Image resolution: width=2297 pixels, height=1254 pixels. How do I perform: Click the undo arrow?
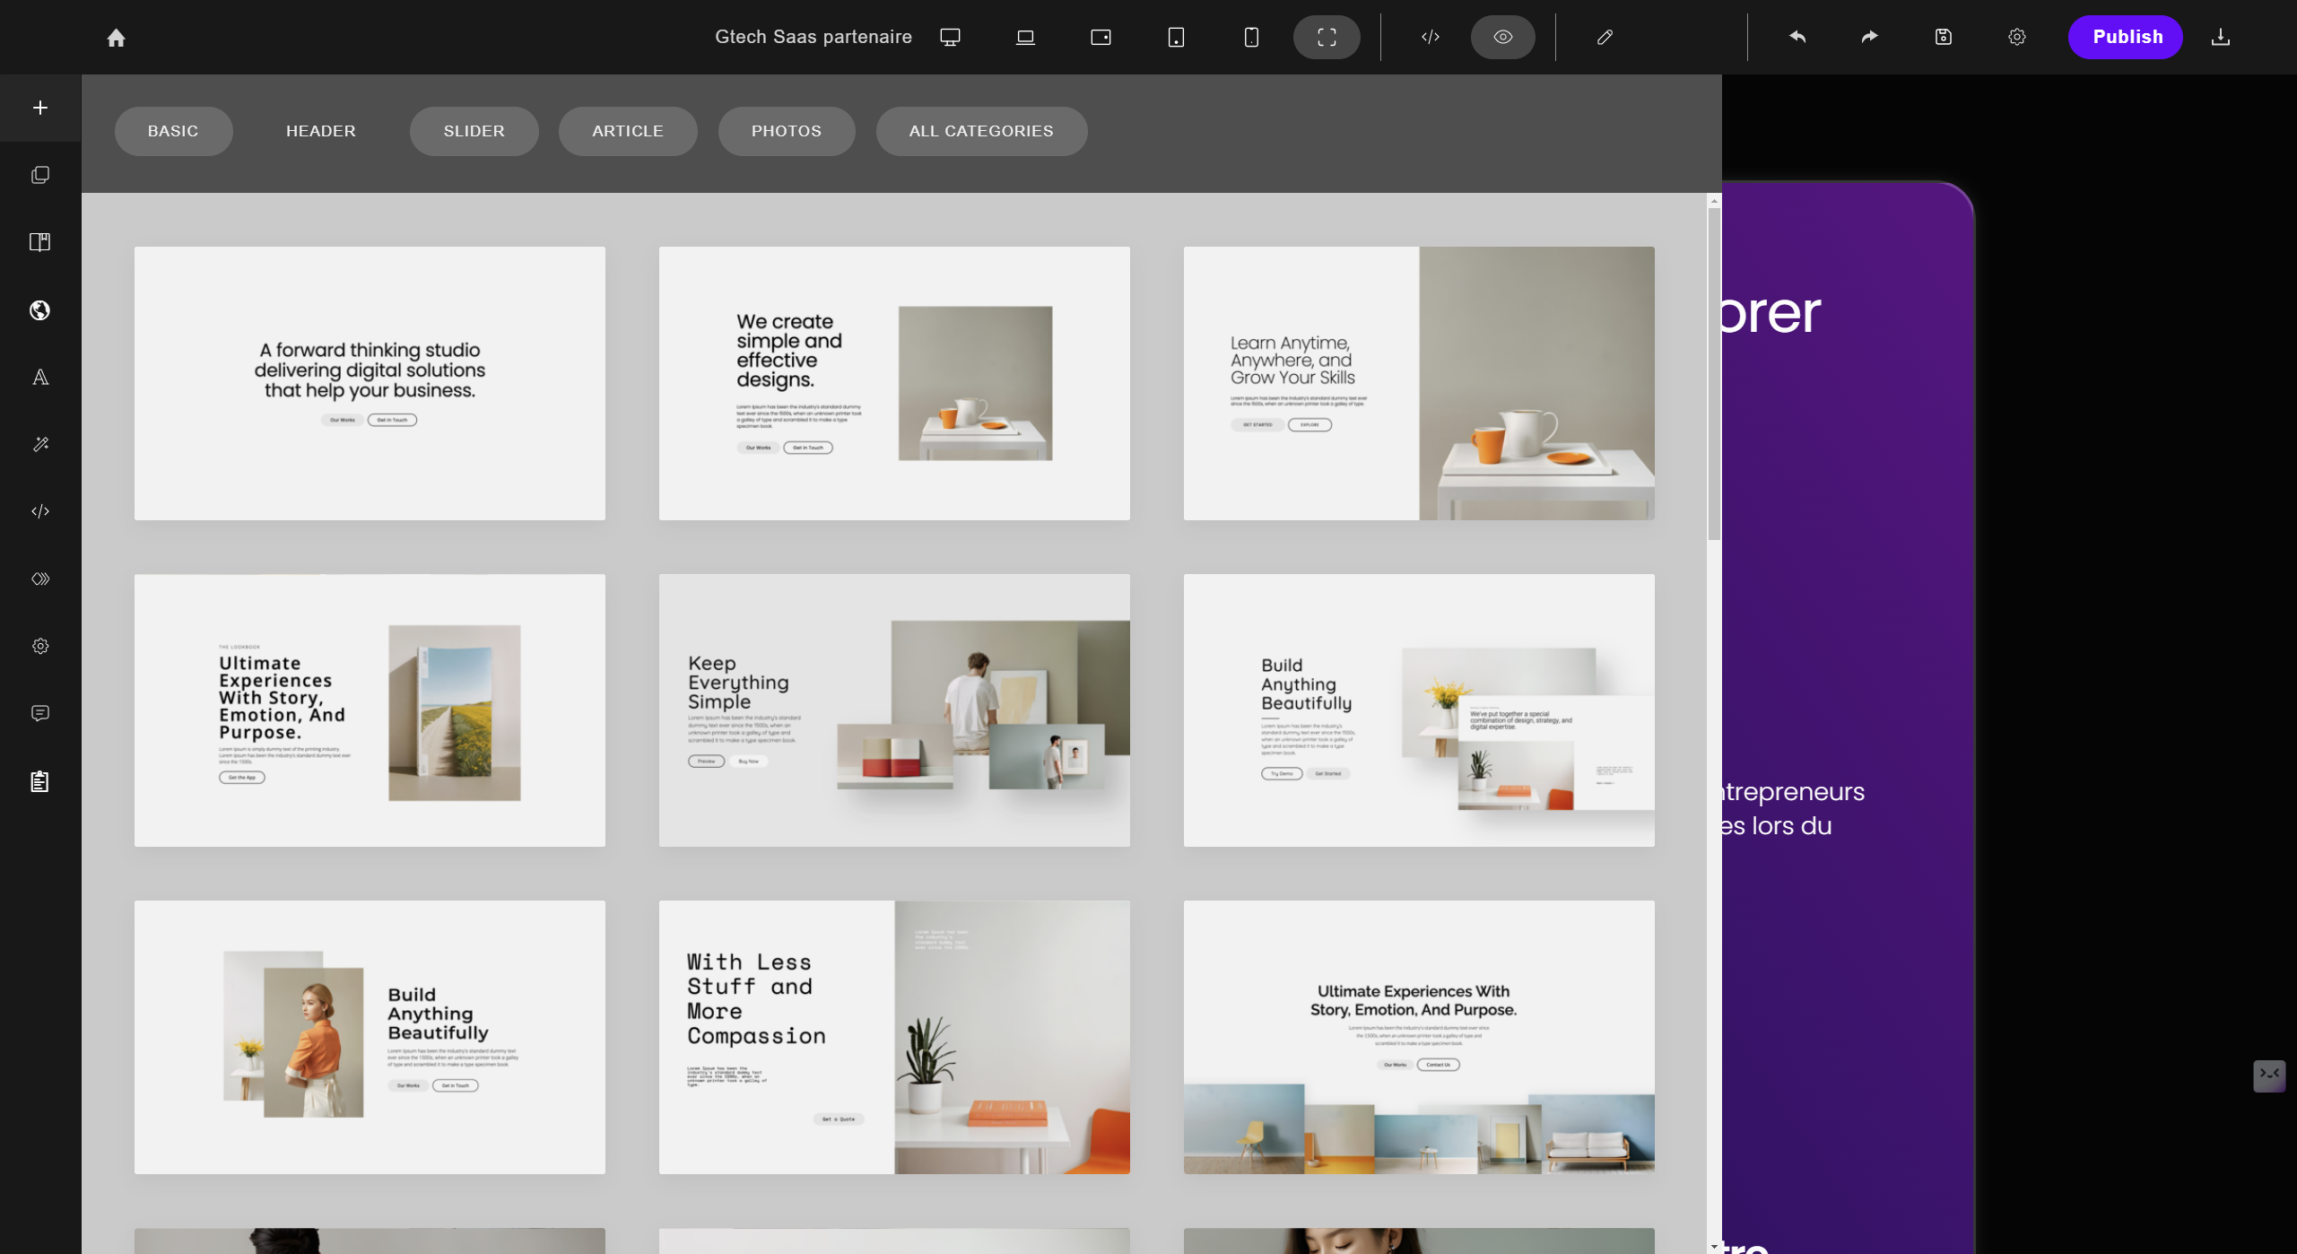tap(1797, 37)
